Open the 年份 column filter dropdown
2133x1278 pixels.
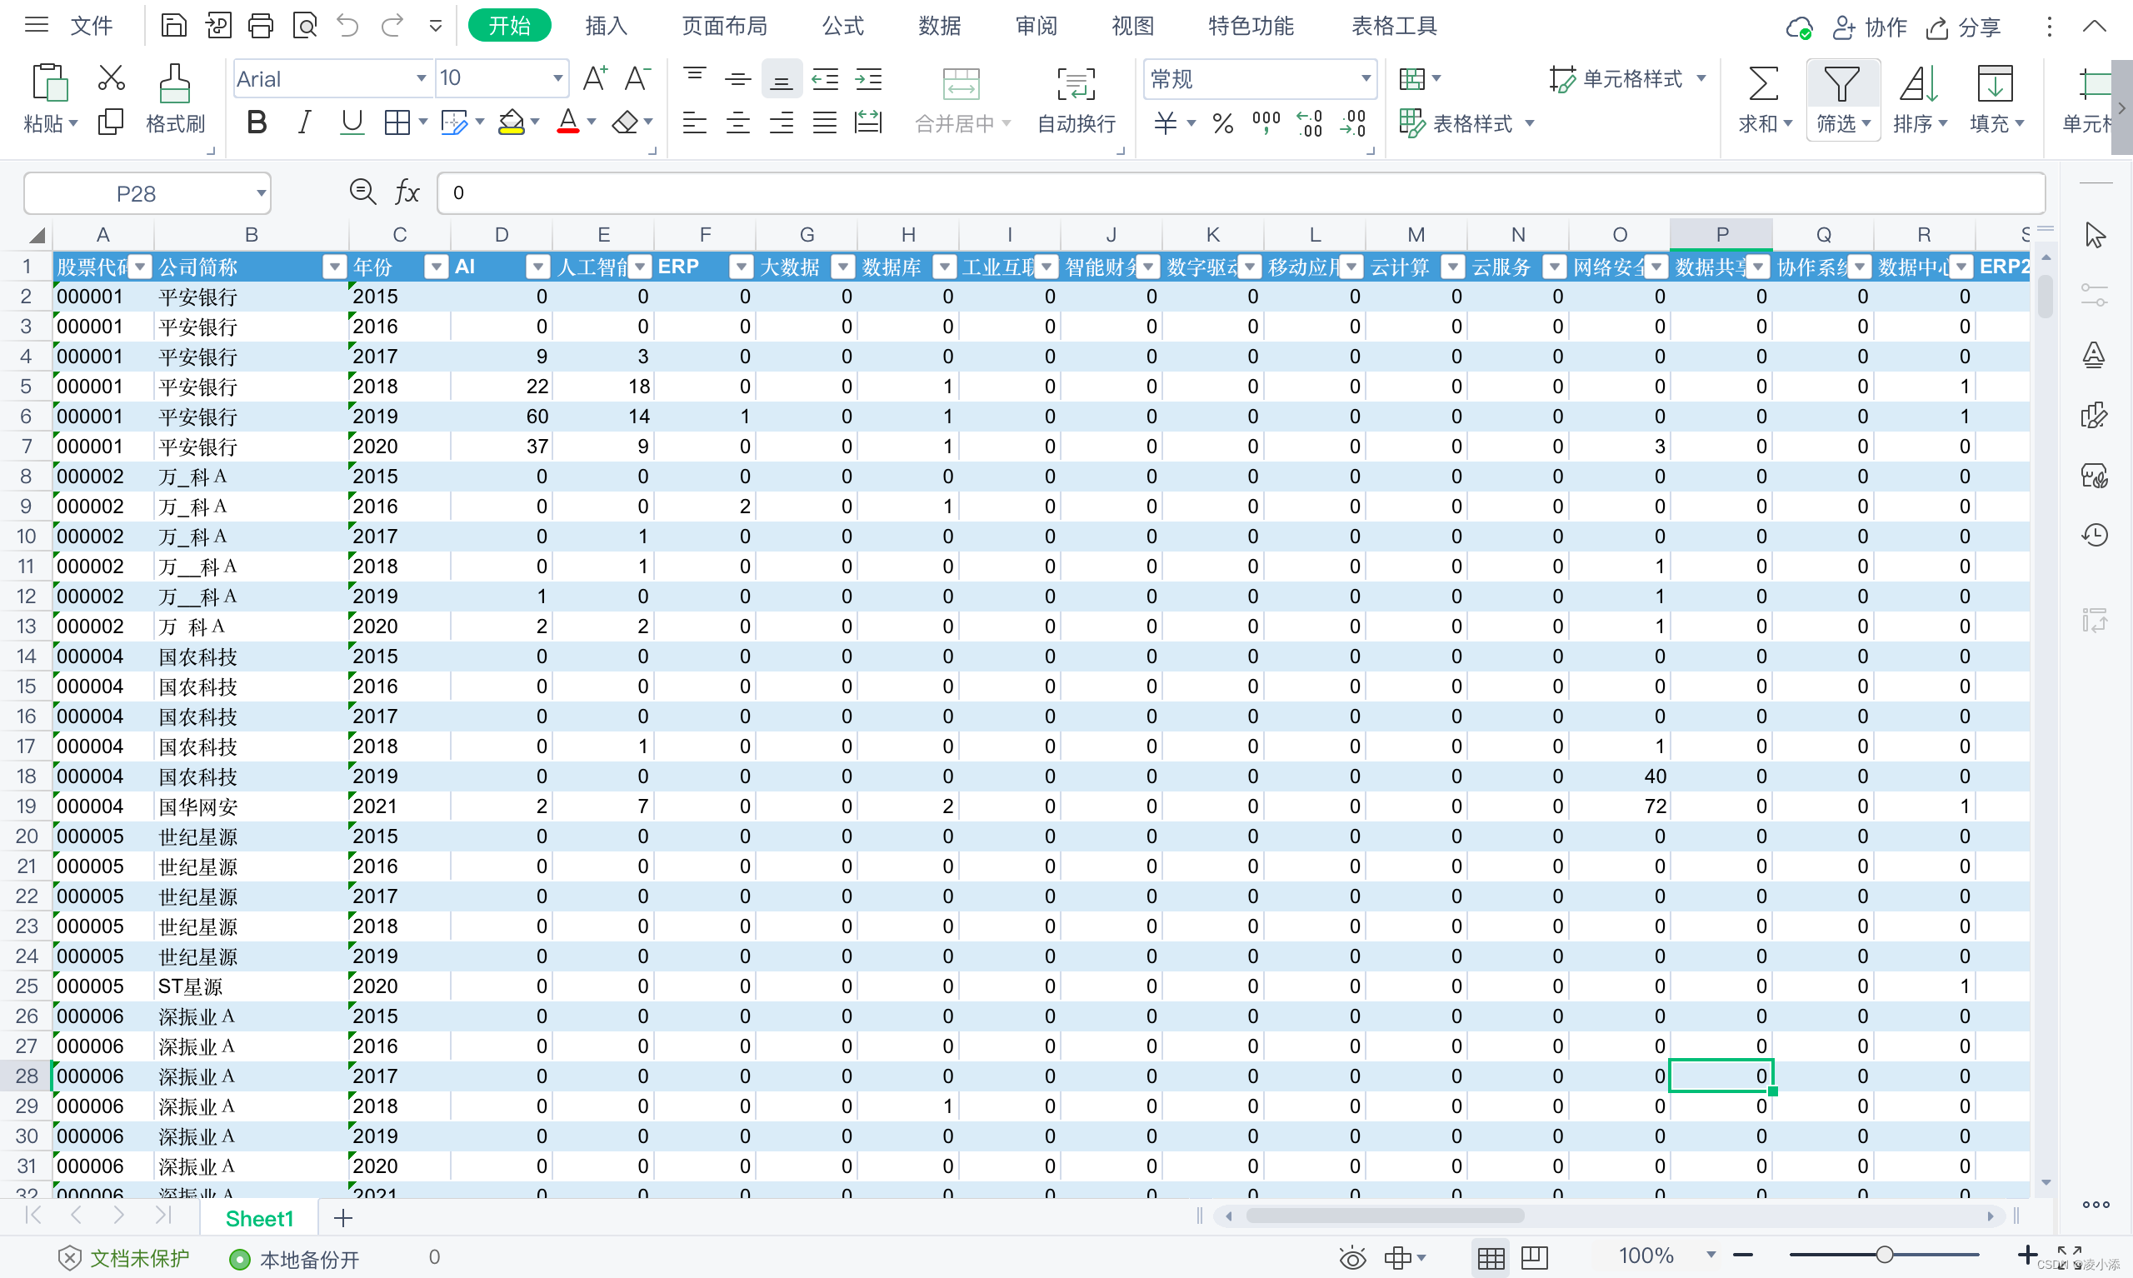437,267
